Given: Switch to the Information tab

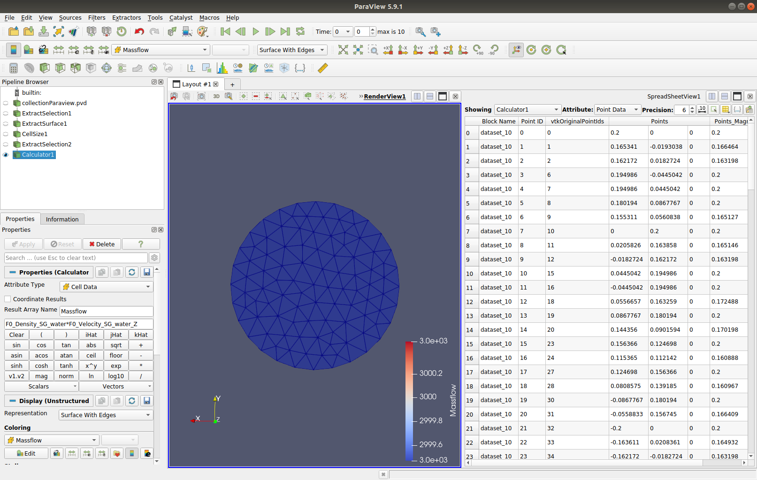Looking at the screenshot, I should (x=62, y=219).
